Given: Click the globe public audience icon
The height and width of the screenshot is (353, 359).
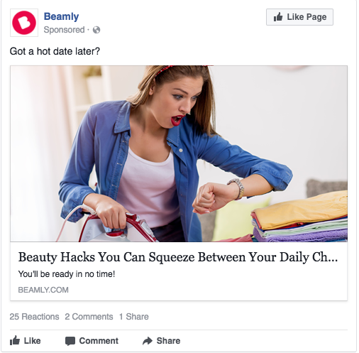Looking at the screenshot, I should 96,30.
